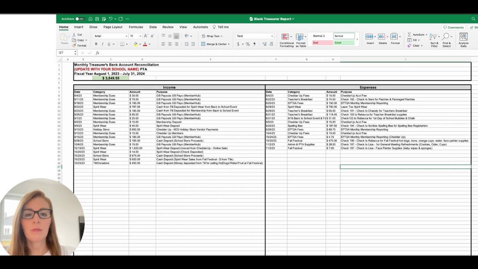Center text horizontally icon
Viewport: 478px width, 269px height.
[170, 44]
